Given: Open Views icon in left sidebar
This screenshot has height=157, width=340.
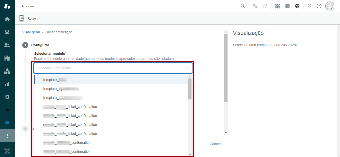Looking at the screenshot, I should coord(7,32).
